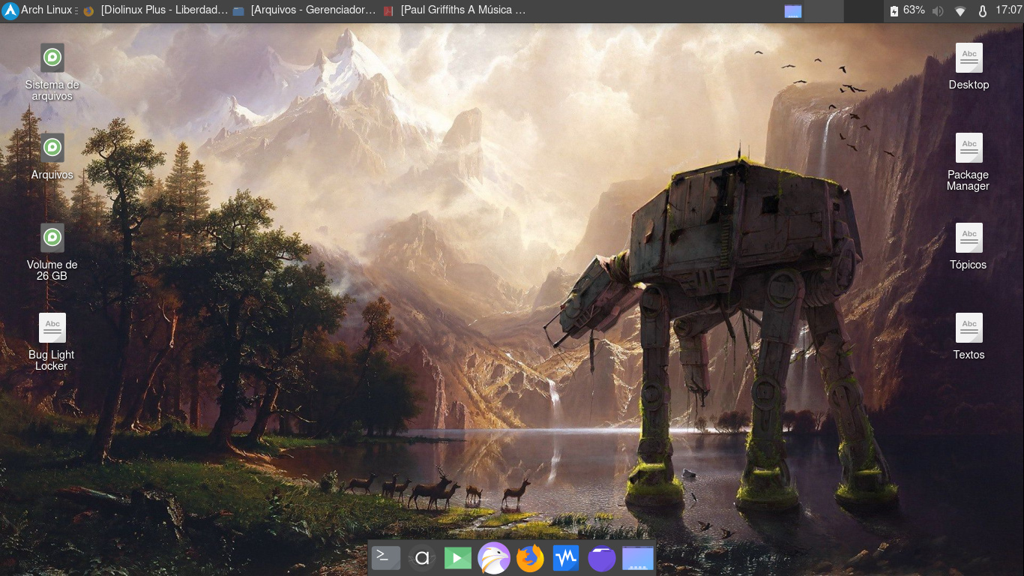
Task: Select the Tópicos file icon
Action: pos(969,246)
